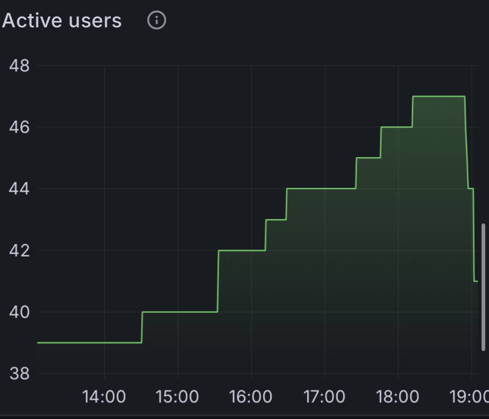Open the Active users panel title

pos(62,21)
